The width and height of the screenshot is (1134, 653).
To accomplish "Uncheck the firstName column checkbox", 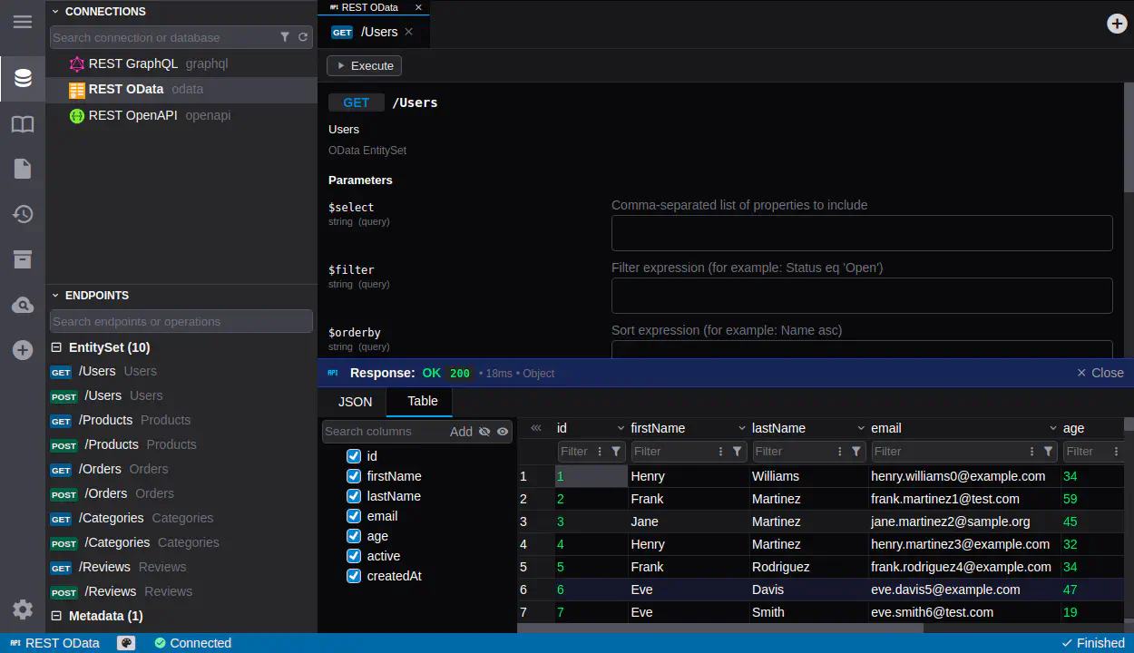I will 354,476.
